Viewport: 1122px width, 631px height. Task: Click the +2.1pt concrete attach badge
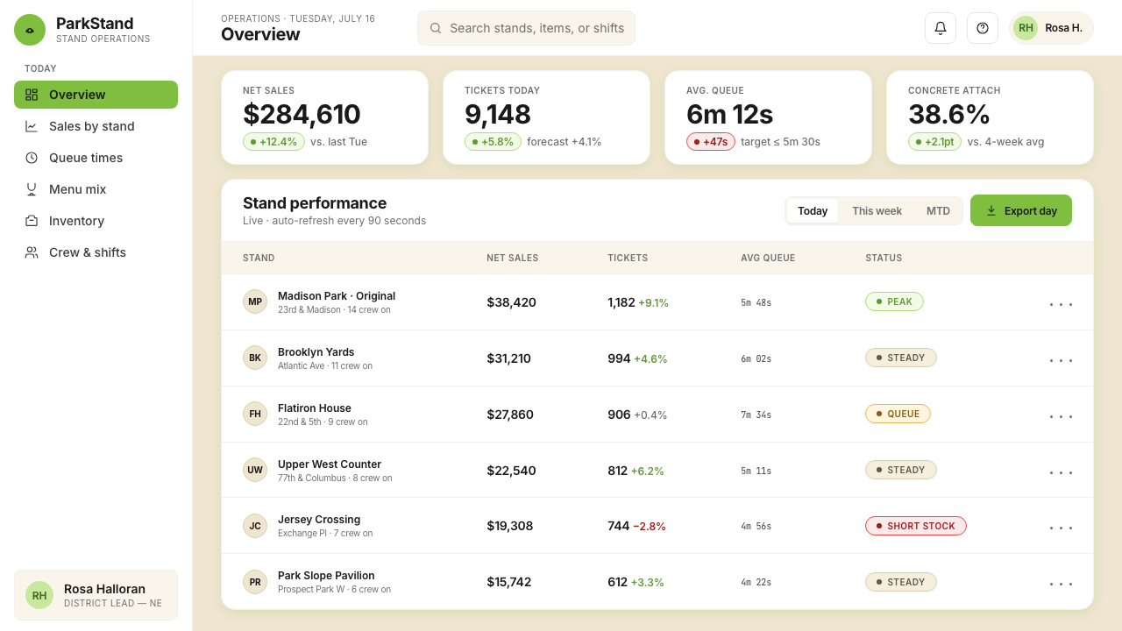point(934,141)
